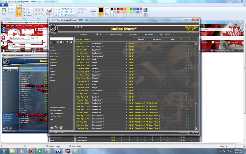Click the game search input field

(61, 39)
